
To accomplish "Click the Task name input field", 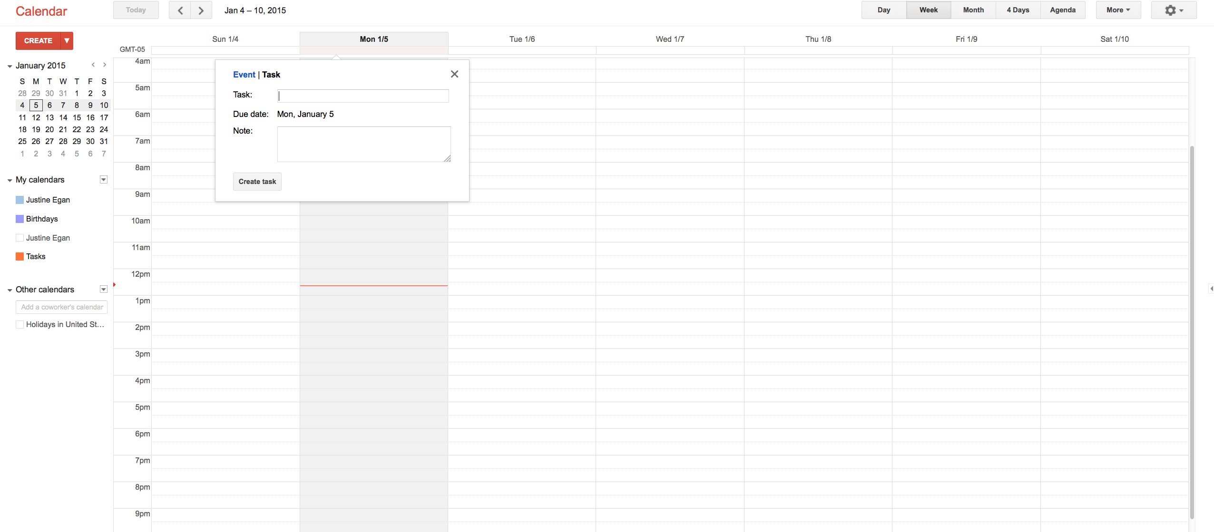I will tap(363, 96).
